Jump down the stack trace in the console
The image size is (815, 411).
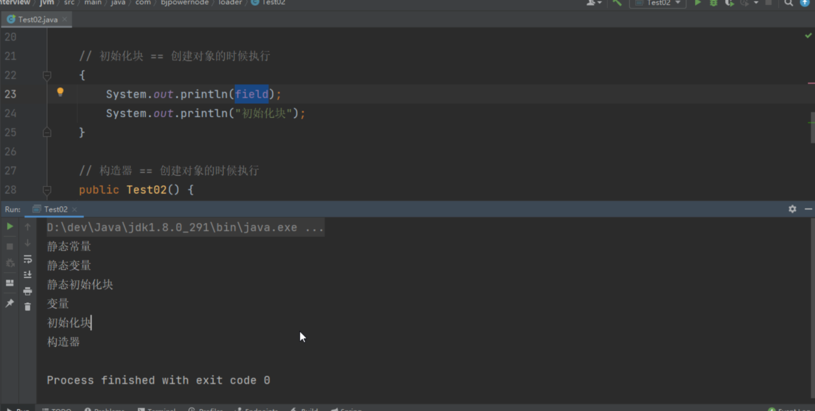(x=28, y=243)
